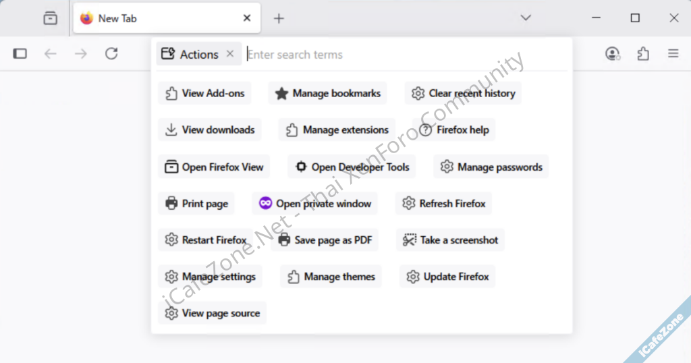691x363 pixels.
Task: Open the extensions puzzle icon in the toolbar
Action: point(643,54)
